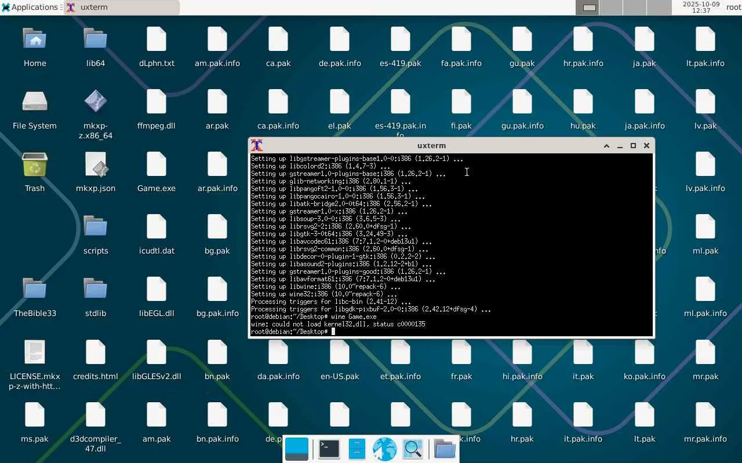742x463 pixels.
Task: Select the ml.pak file icon
Action: coord(705,227)
